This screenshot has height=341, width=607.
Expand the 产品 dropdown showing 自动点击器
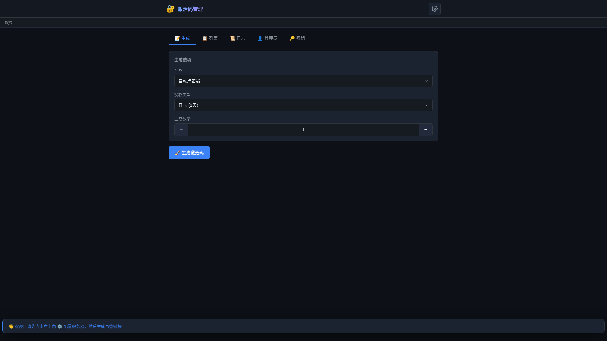pyautogui.click(x=303, y=81)
